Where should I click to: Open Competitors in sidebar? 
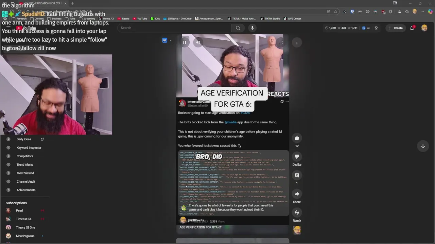(x=25, y=156)
